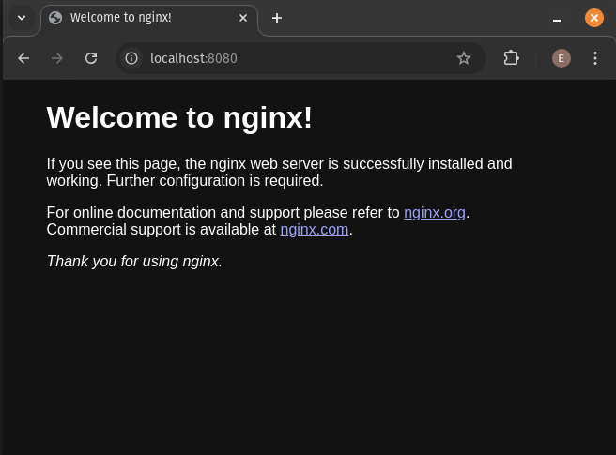This screenshot has height=455, width=616.
Task: Click the "Welcome to nginx!" heading
Action: point(179,117)
